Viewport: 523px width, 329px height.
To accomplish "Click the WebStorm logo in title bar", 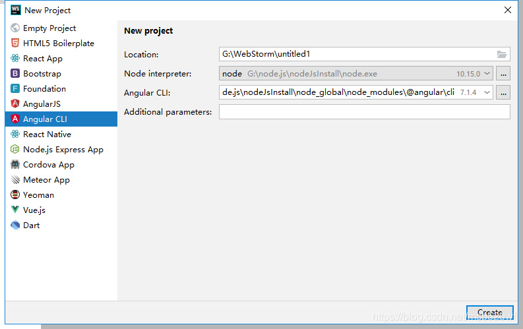I will (15, 10).
